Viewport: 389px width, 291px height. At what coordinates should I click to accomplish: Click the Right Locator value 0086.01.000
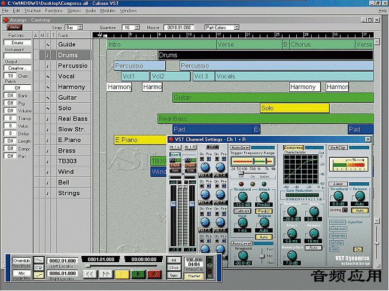62,274
